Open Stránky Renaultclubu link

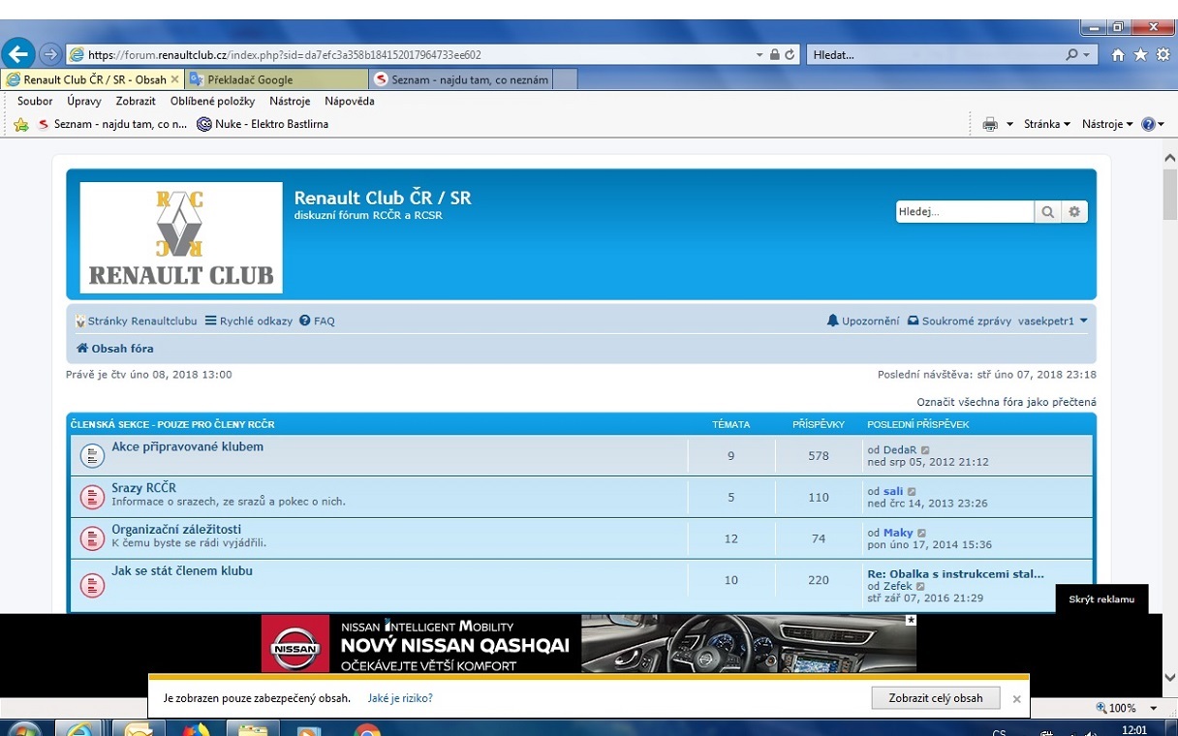[x=137, y=321]
